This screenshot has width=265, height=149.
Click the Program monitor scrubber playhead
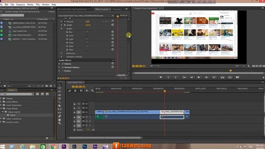[x=230, y=71]
